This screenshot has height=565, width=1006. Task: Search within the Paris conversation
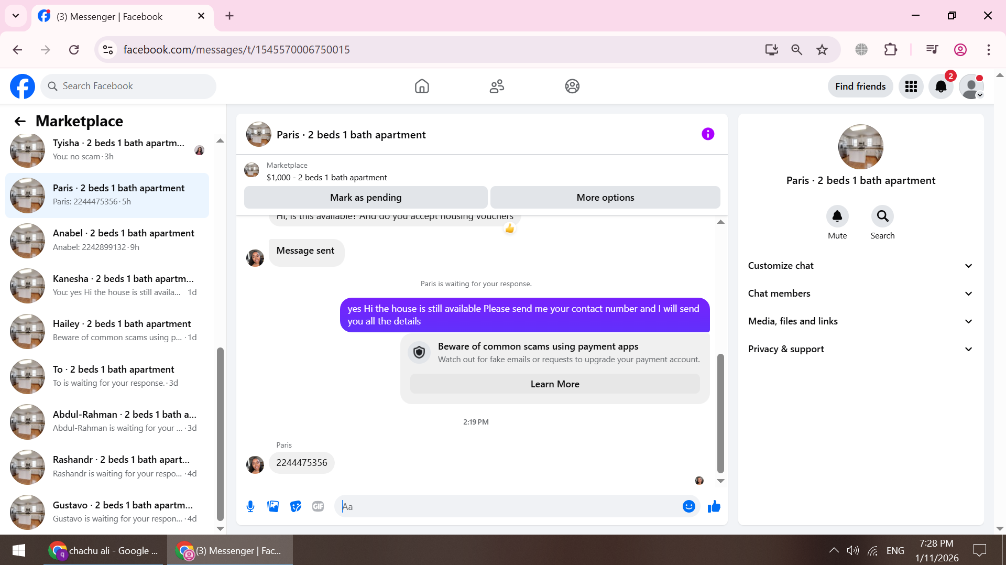click(883, 216)
